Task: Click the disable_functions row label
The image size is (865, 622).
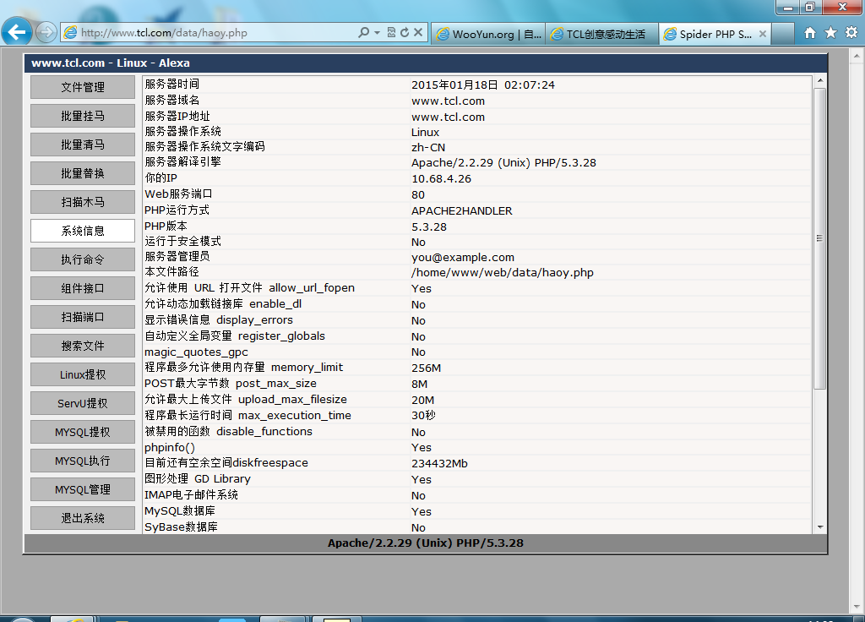Action: pyautogui.click(x=228, y=432)
